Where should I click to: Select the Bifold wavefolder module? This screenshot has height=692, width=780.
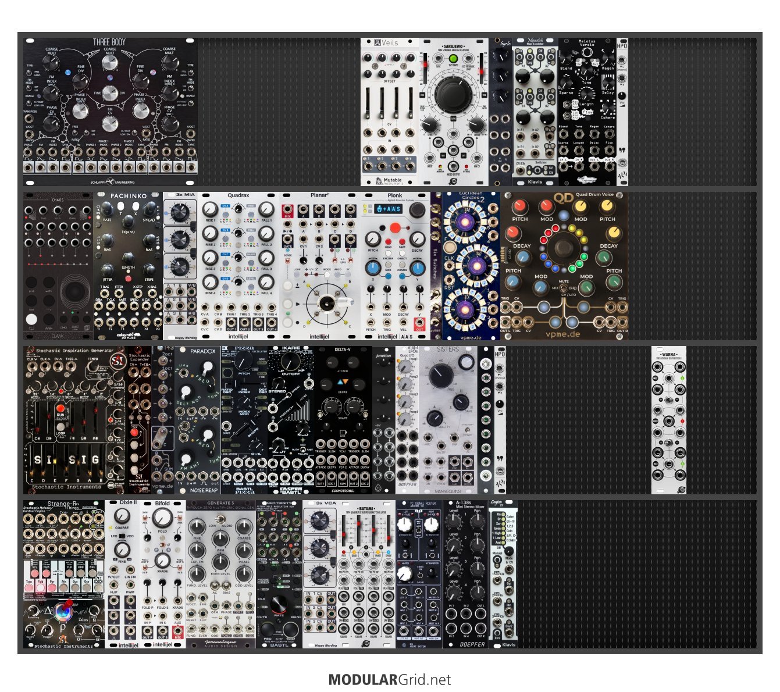[163, 574]
